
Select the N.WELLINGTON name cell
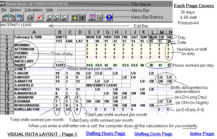[x=34, y=109]
